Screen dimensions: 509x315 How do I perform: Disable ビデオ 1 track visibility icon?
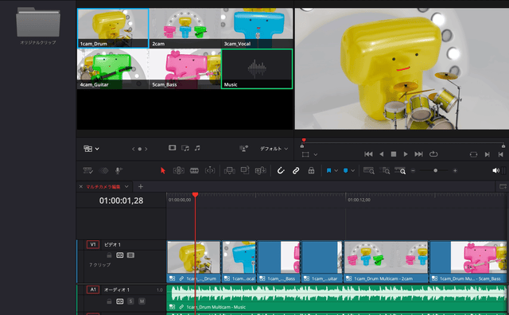coord(130,255)
